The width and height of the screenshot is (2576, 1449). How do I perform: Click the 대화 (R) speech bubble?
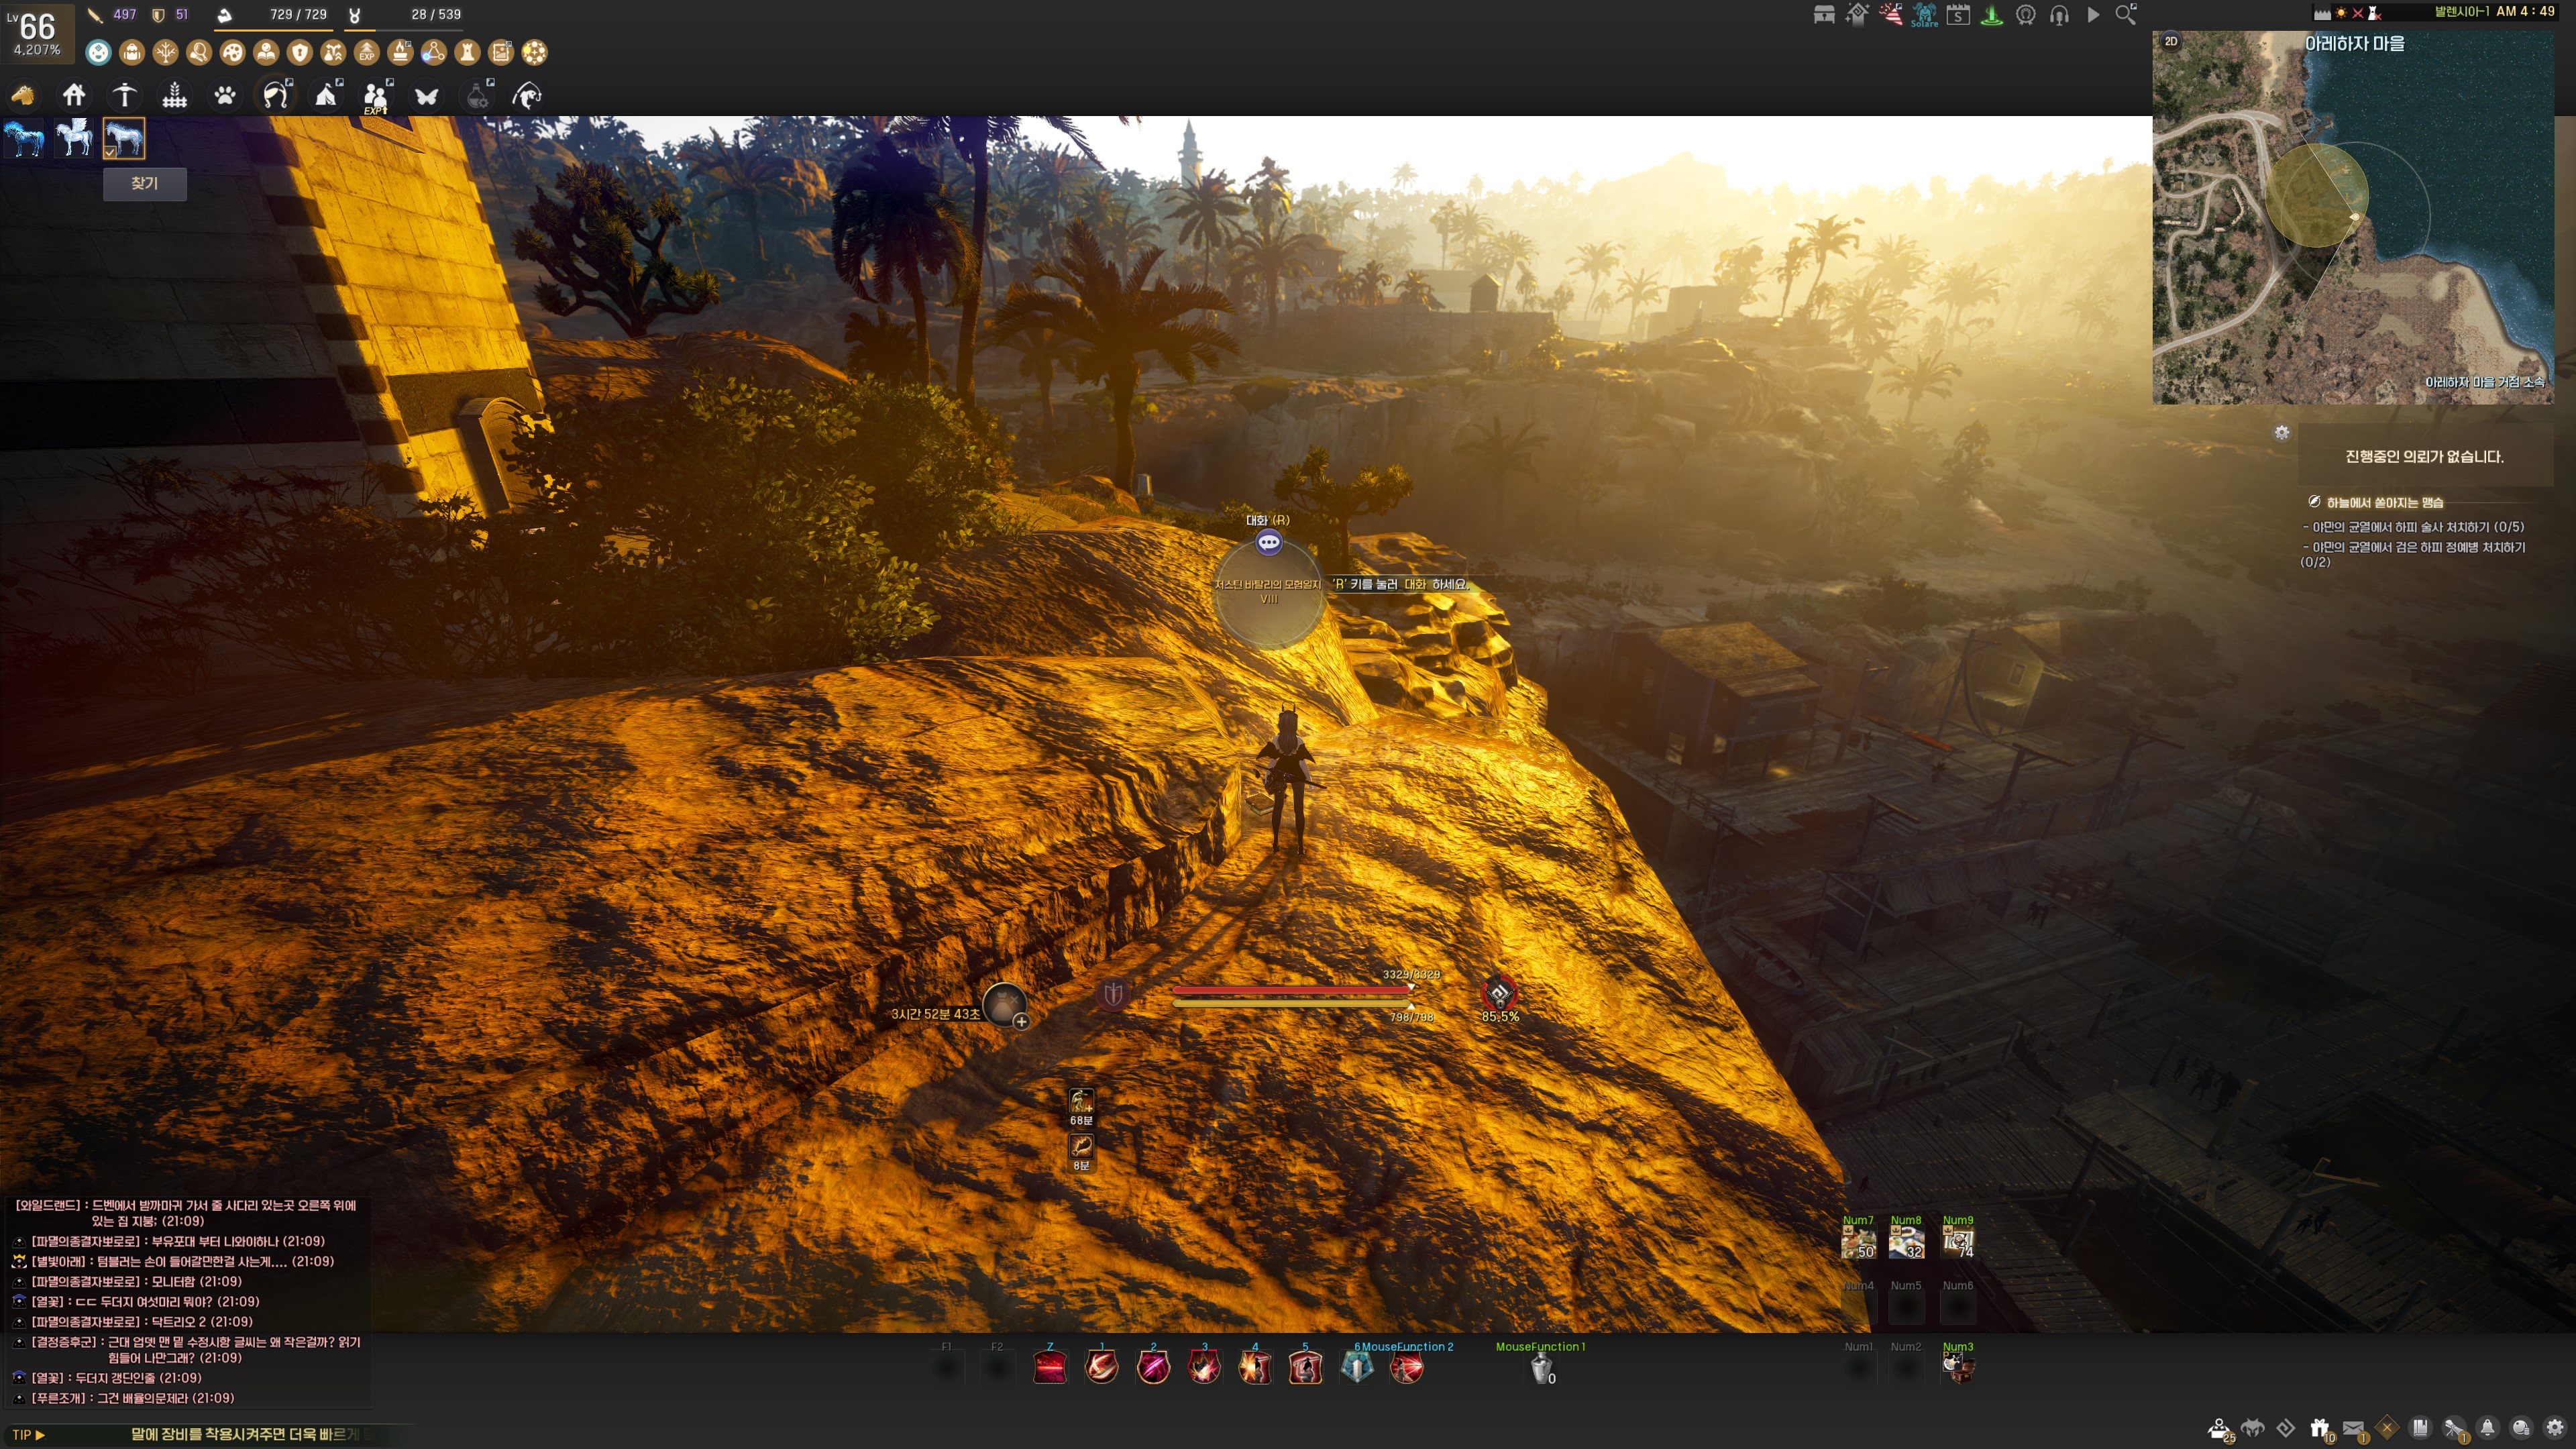click(1268, 542)
